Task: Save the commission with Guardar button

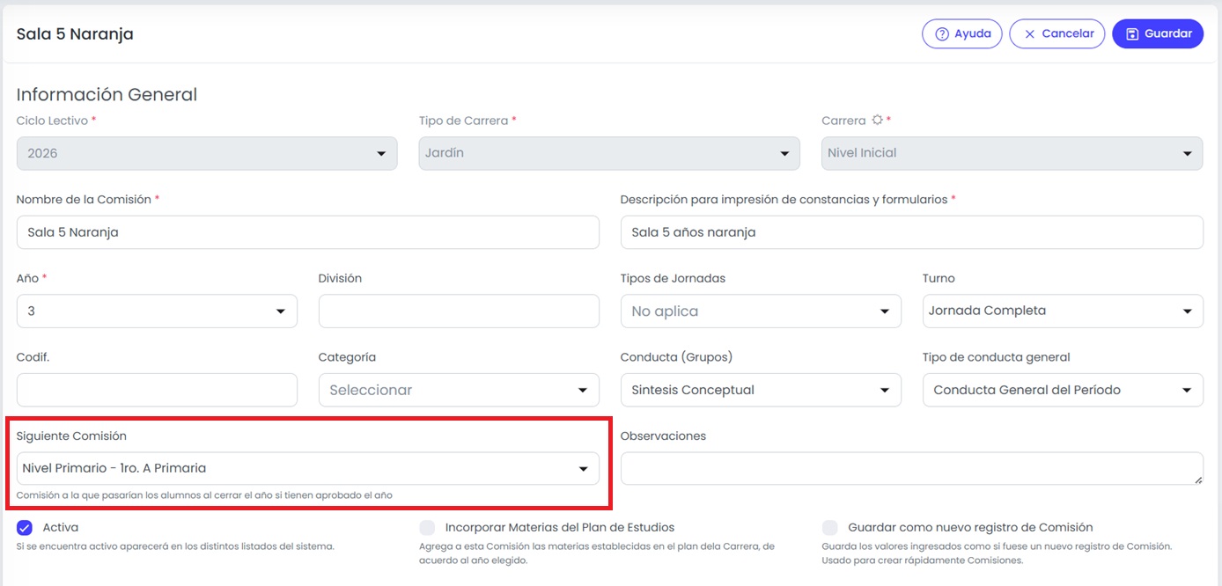Action: pos(1158,33)
